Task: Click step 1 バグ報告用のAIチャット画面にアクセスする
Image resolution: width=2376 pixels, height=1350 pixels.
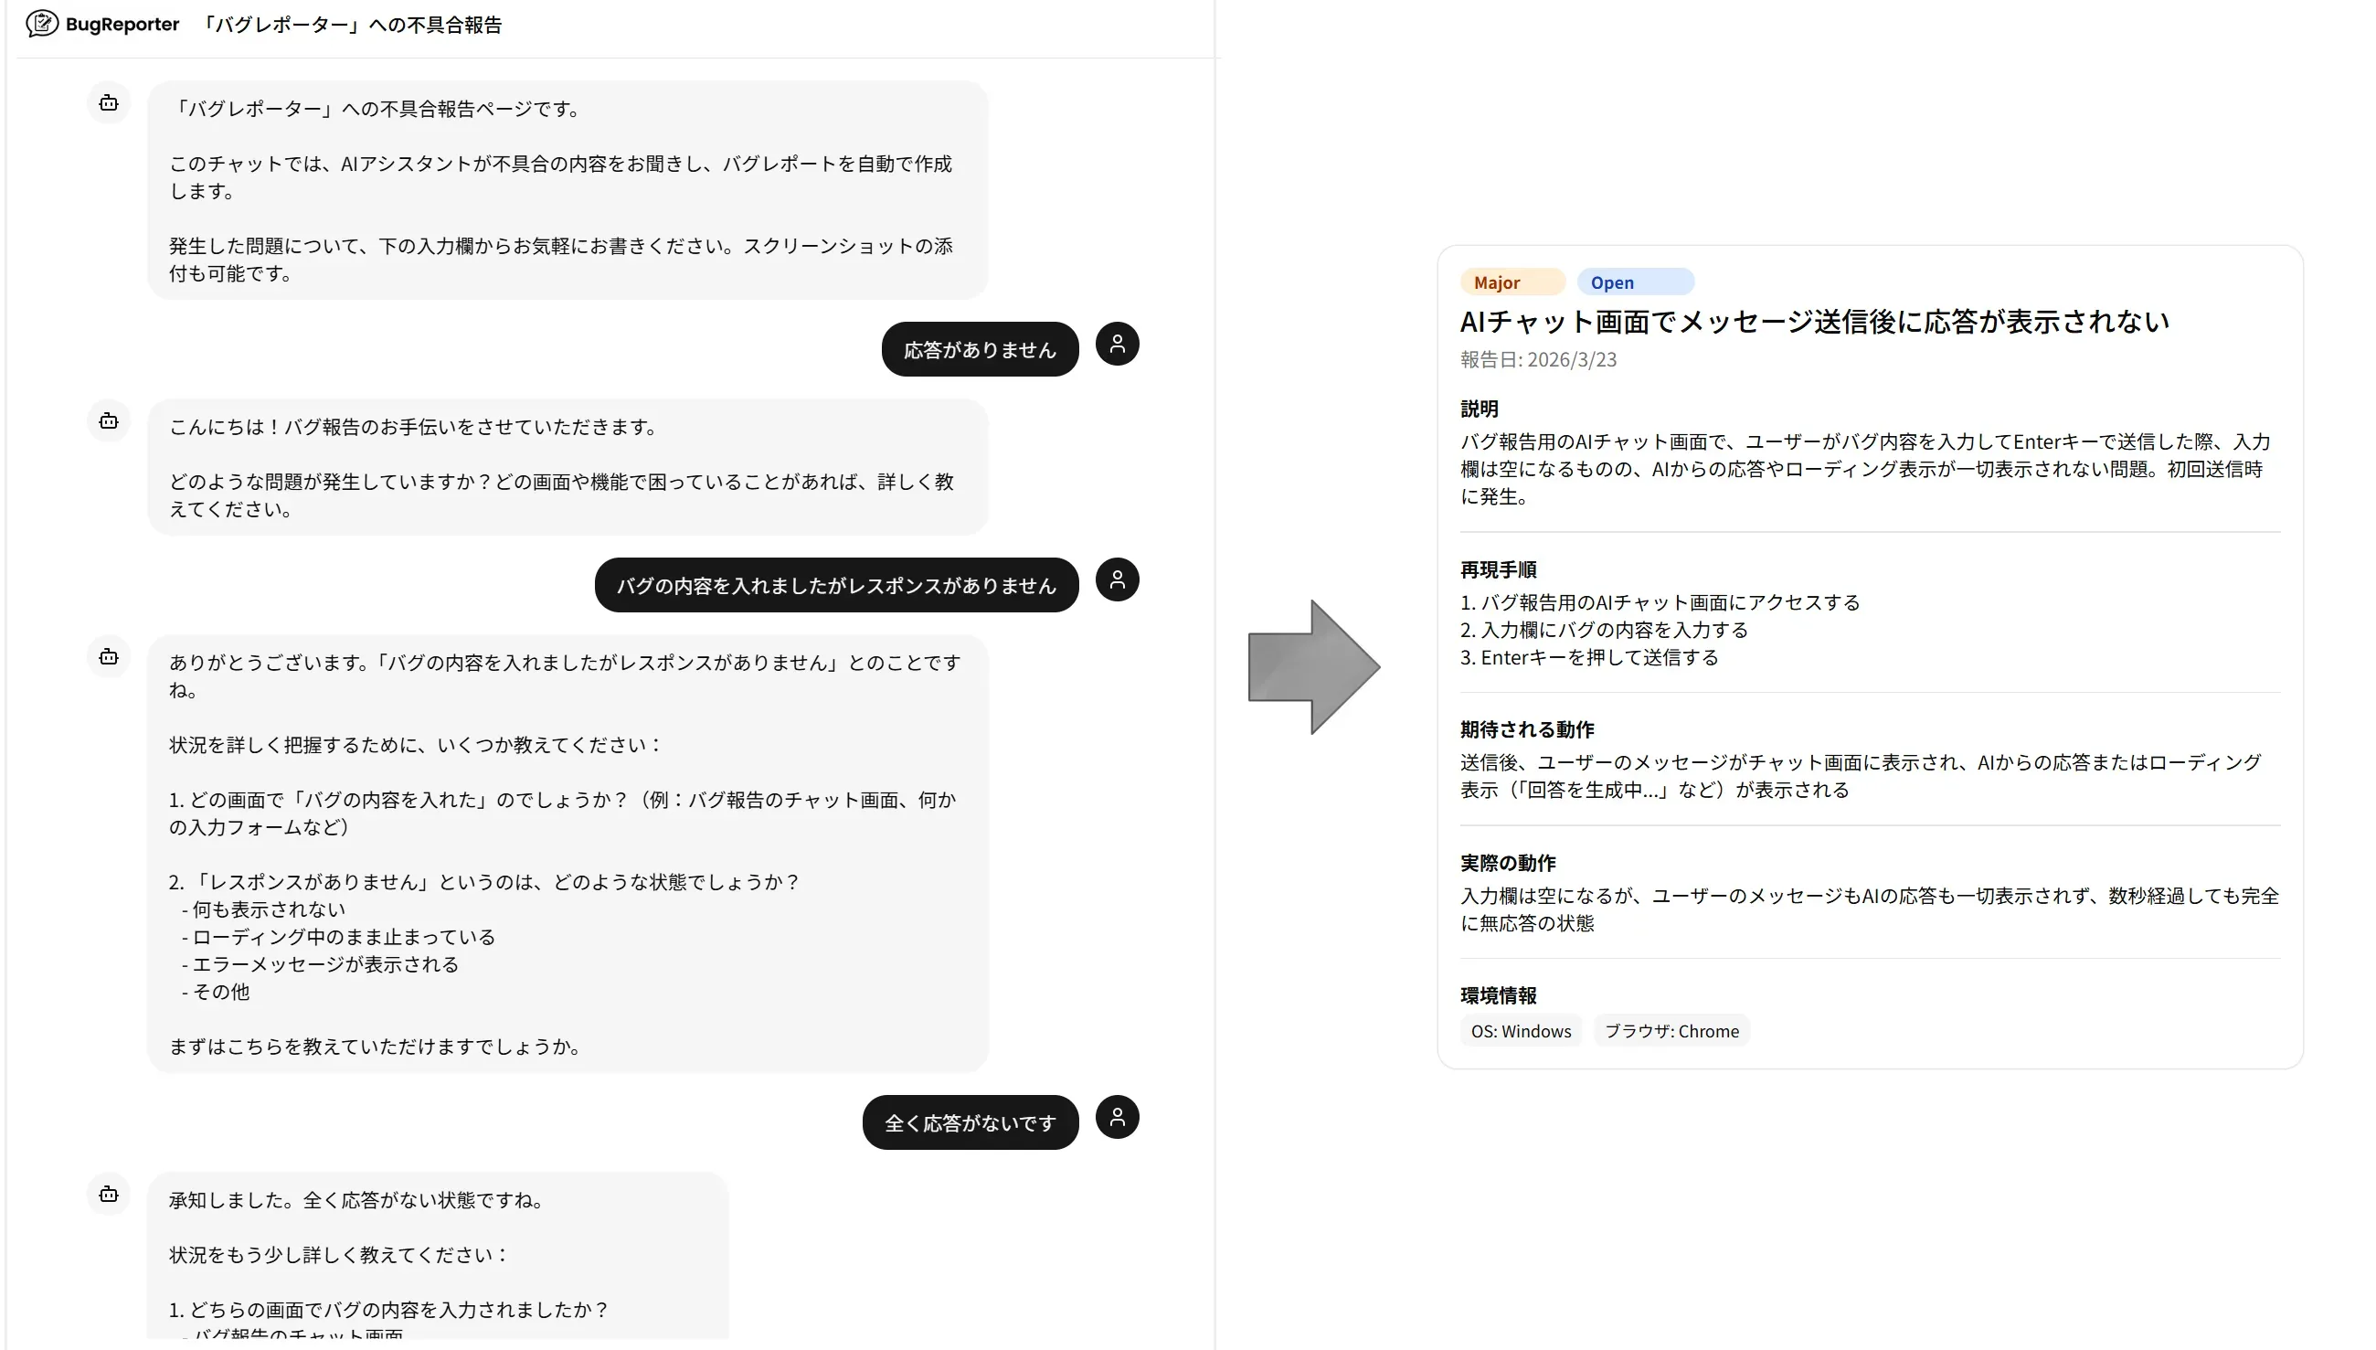Action: (x=1660, y=602)
